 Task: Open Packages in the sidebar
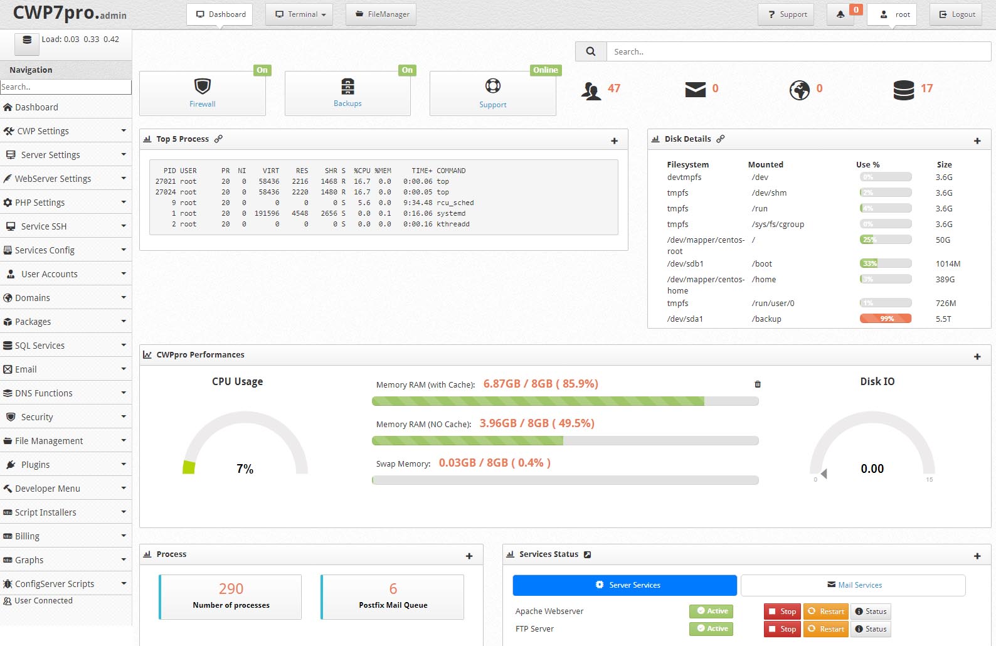66,322
